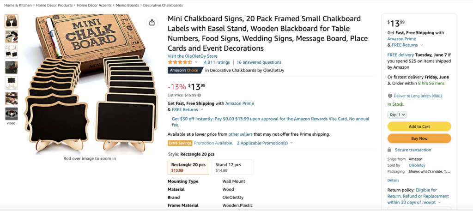Click the list price info icon
This screenshot has width=473, height=211.
pyautogui.click(x=200, y=95)
